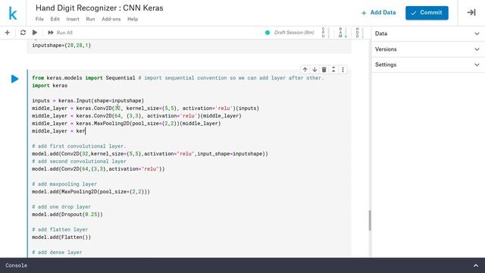
Task: Open the cell's three-dot options menu
Action: pyautogui.click(x=343, y=70)
